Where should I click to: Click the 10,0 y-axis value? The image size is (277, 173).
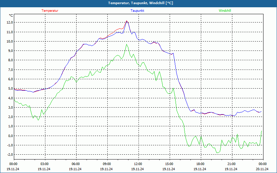click(x=10, y=41)
